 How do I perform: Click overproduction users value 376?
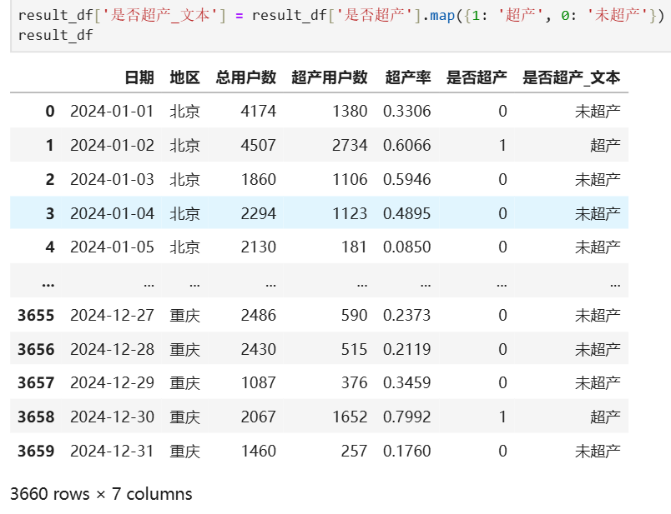355,383
